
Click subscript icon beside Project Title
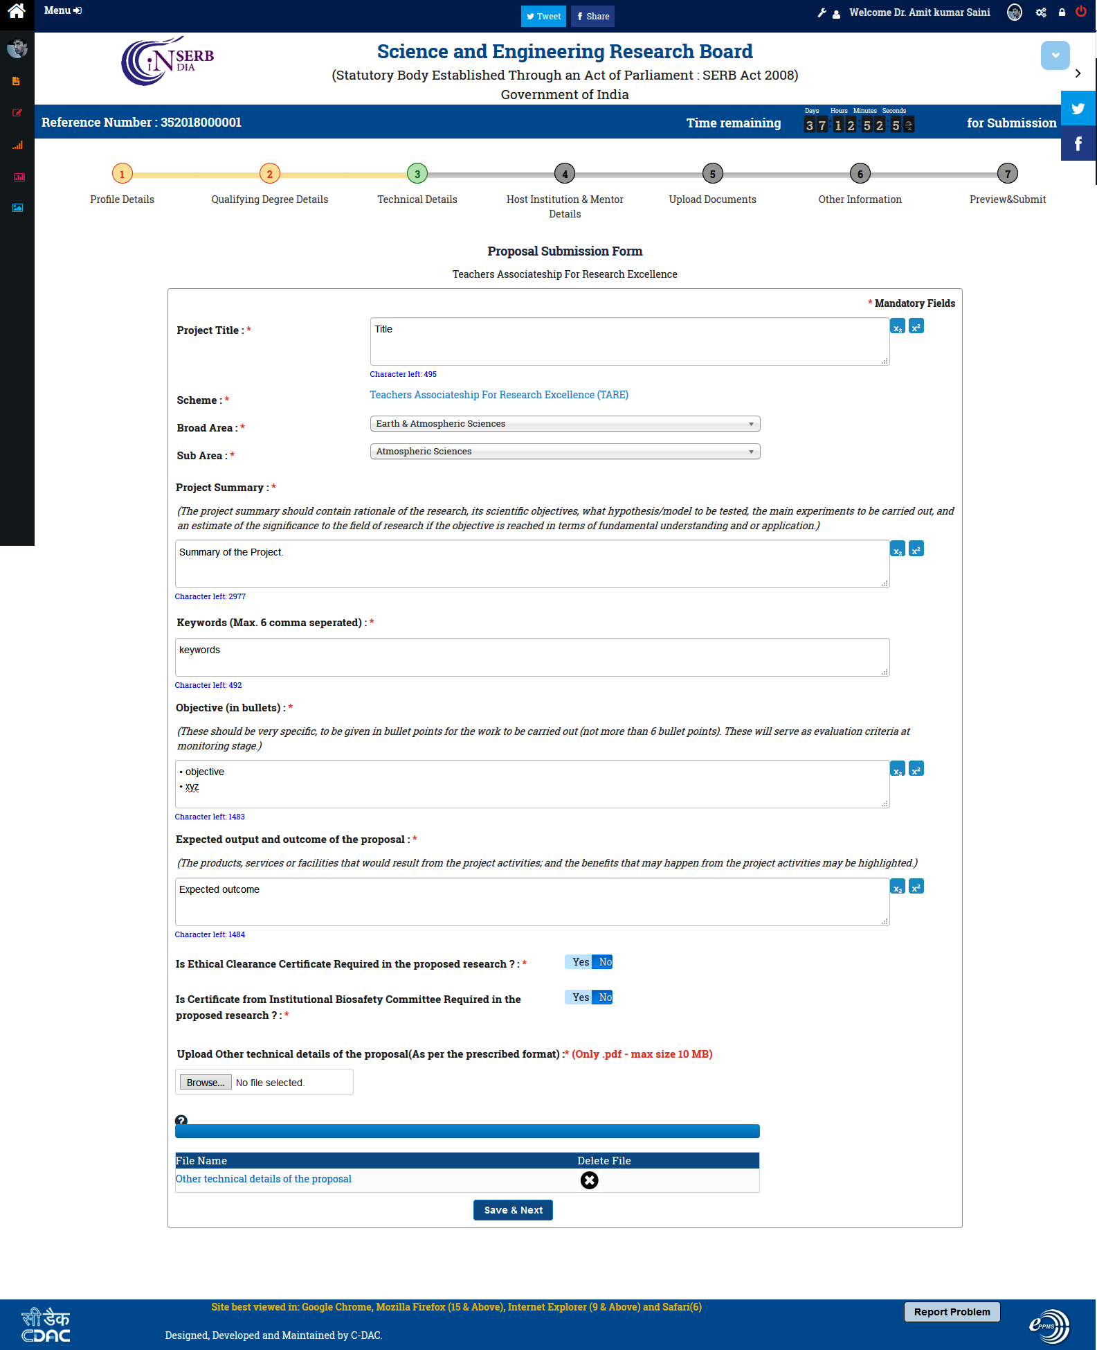pos(898,327)
